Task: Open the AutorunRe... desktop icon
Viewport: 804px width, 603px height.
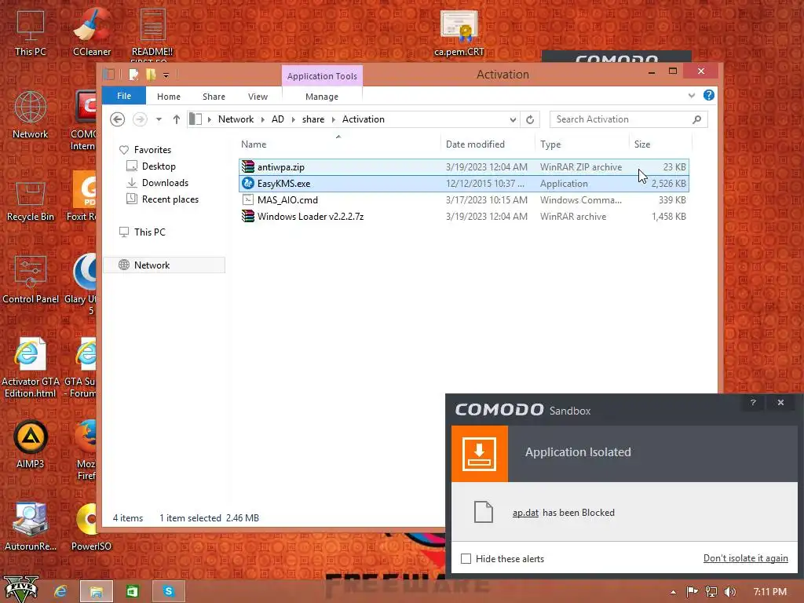Action: pyautogui.click(x=31, y=527)
